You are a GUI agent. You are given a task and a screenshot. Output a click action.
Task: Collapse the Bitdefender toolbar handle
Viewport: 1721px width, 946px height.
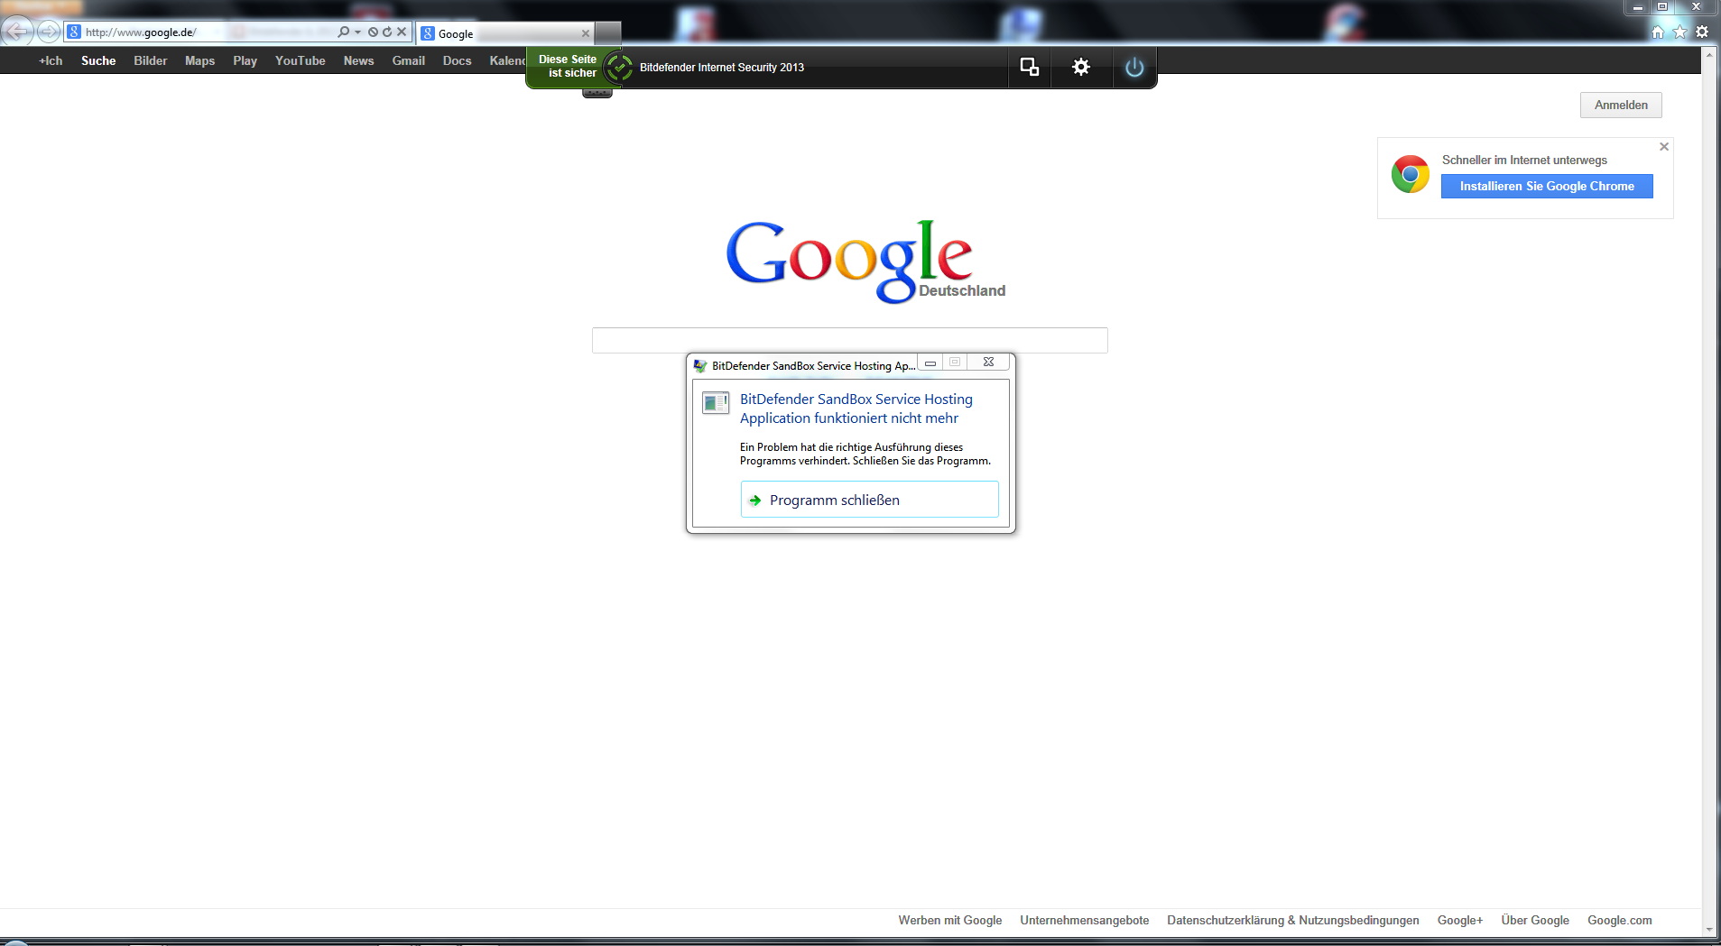pyautogui.click(x=597, y=92)
